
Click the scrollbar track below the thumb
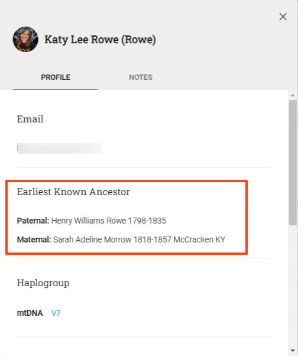tap(293, 286)
